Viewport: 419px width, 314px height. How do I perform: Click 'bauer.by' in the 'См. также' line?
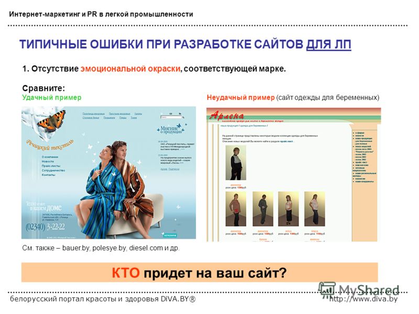click(x=75, y=248)
